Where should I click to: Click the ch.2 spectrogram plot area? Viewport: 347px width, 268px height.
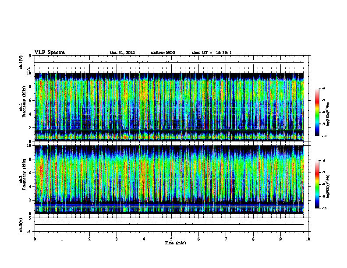169,180
